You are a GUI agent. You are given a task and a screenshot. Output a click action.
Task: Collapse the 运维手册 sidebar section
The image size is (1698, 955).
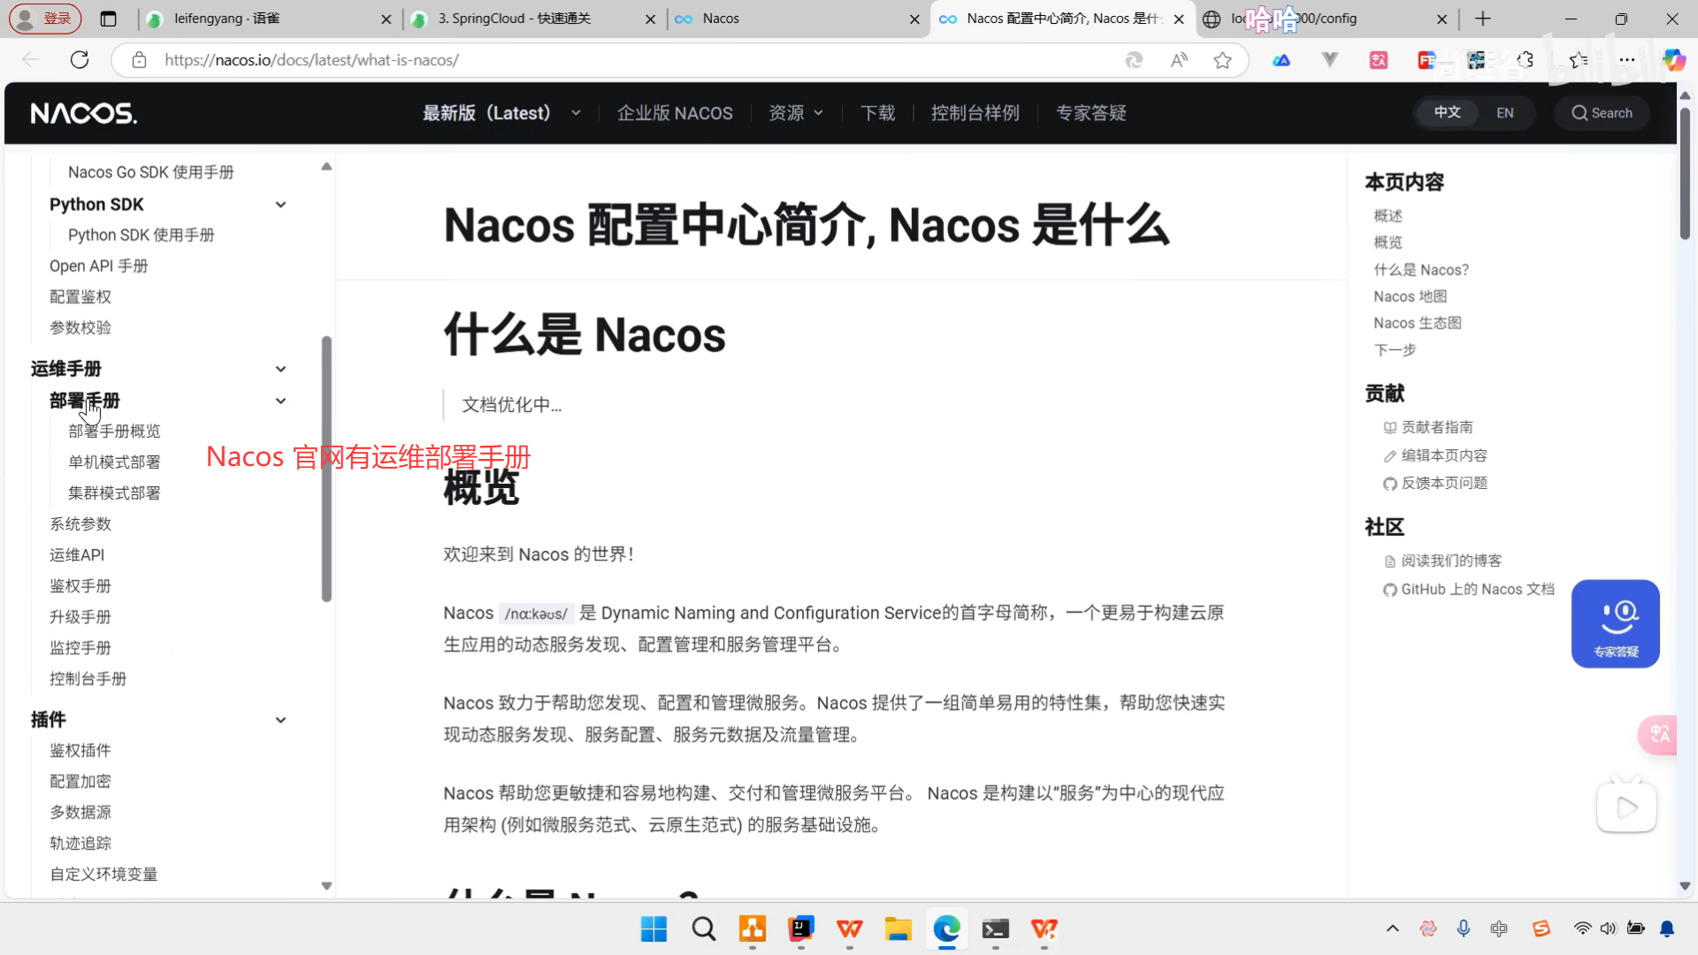click(280, 369)
